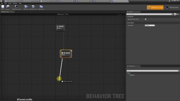
Task: Click the Unreal Engine logo icon
Action: pyautogui.click(x=1, y=1)
